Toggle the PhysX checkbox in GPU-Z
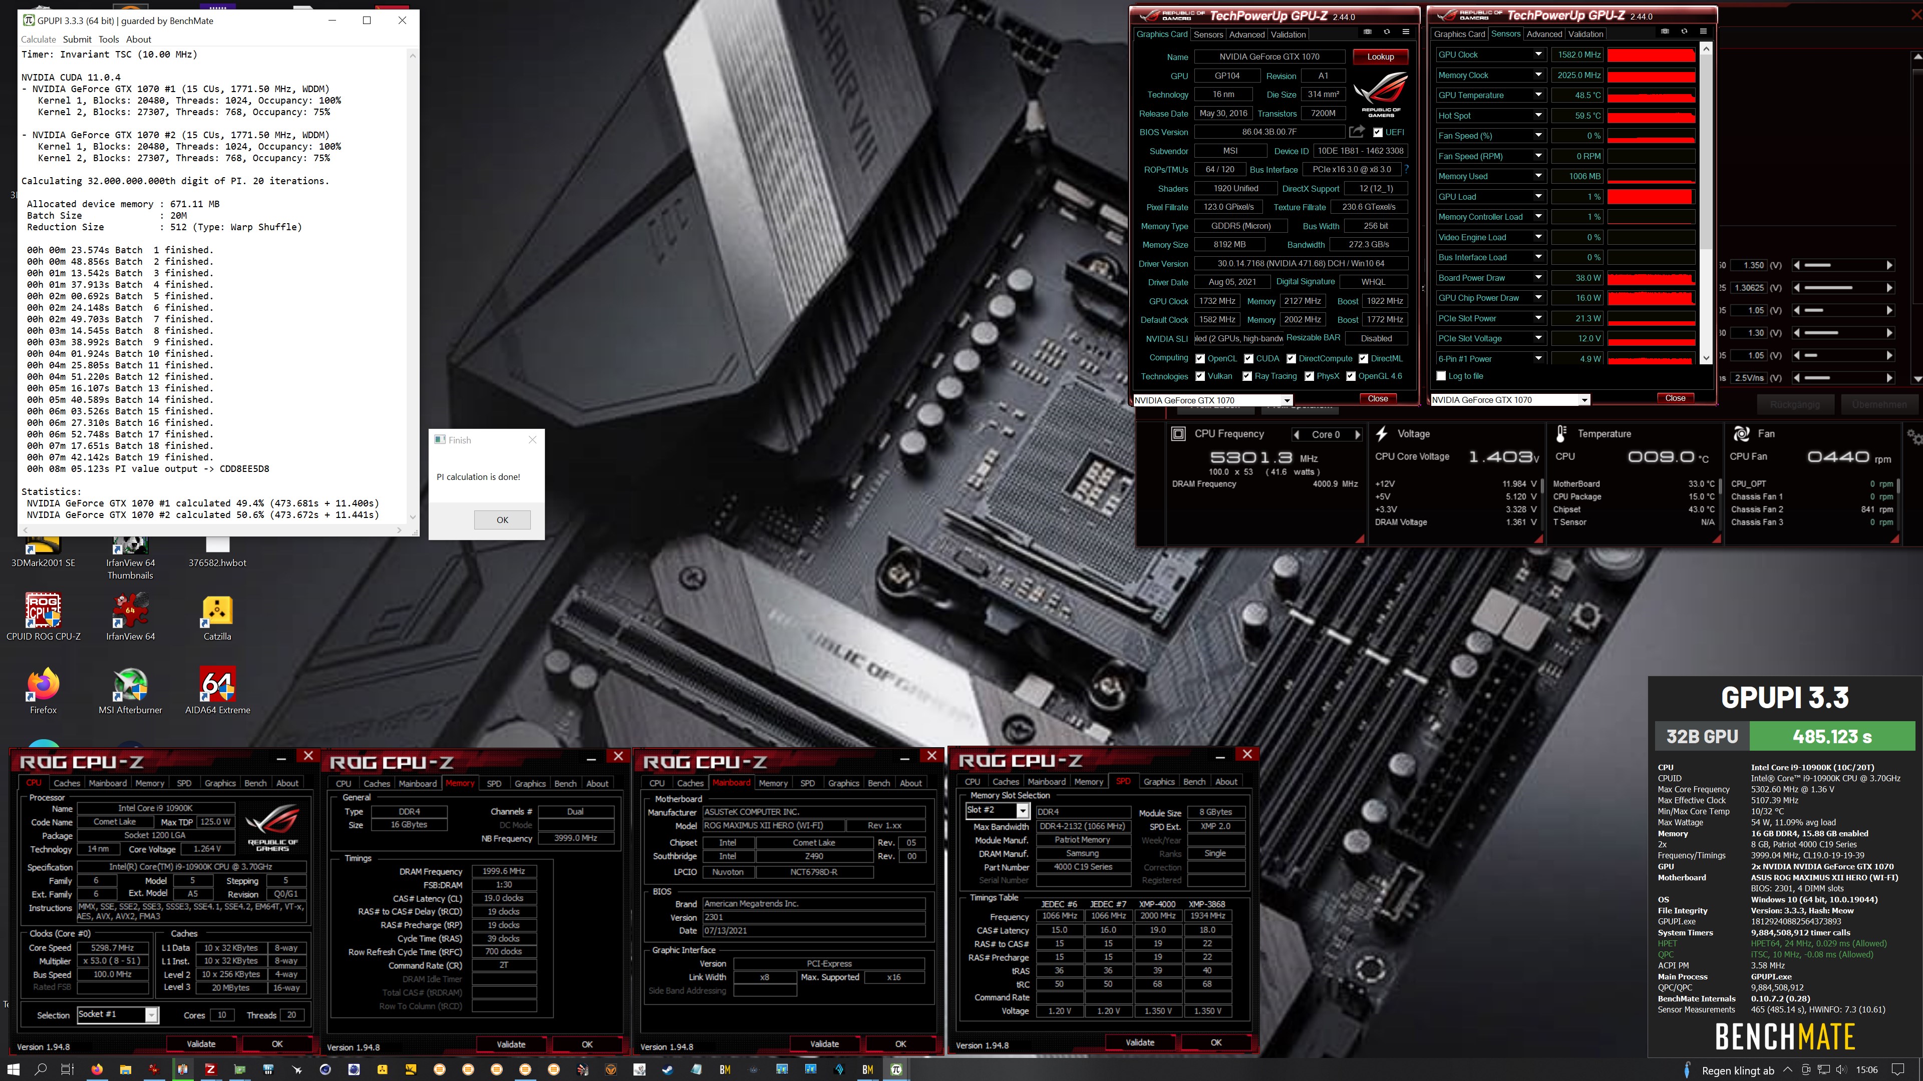The image size is (1923, 1081). click(x=1309, y=377)
